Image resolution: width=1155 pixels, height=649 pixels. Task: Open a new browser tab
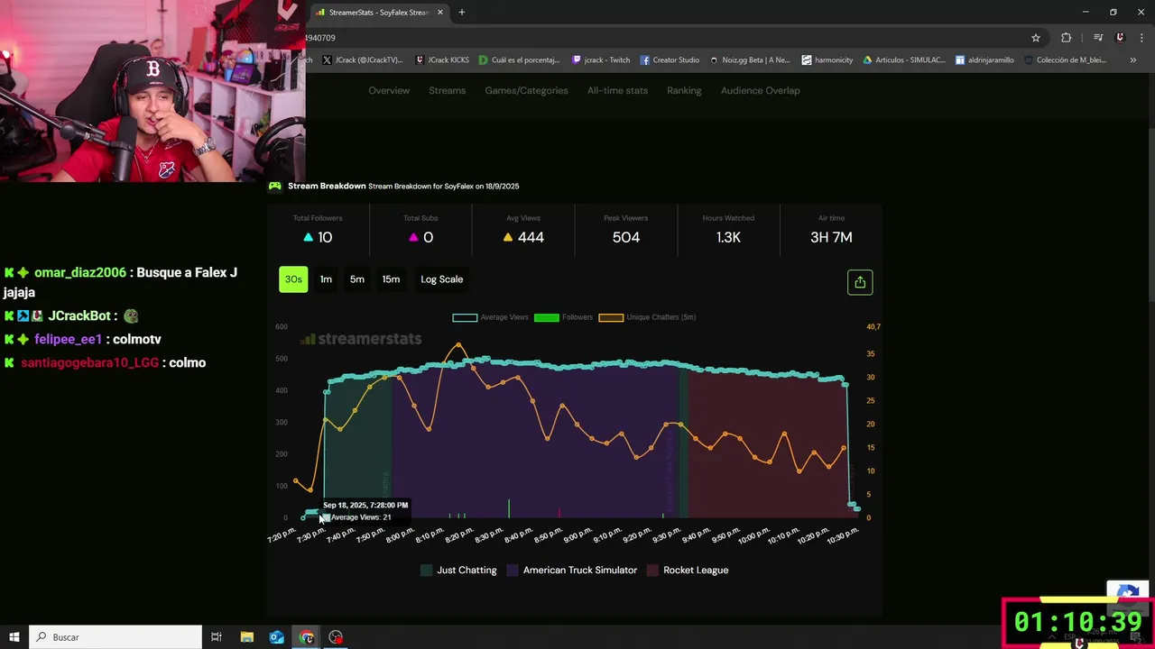(462, 13)
